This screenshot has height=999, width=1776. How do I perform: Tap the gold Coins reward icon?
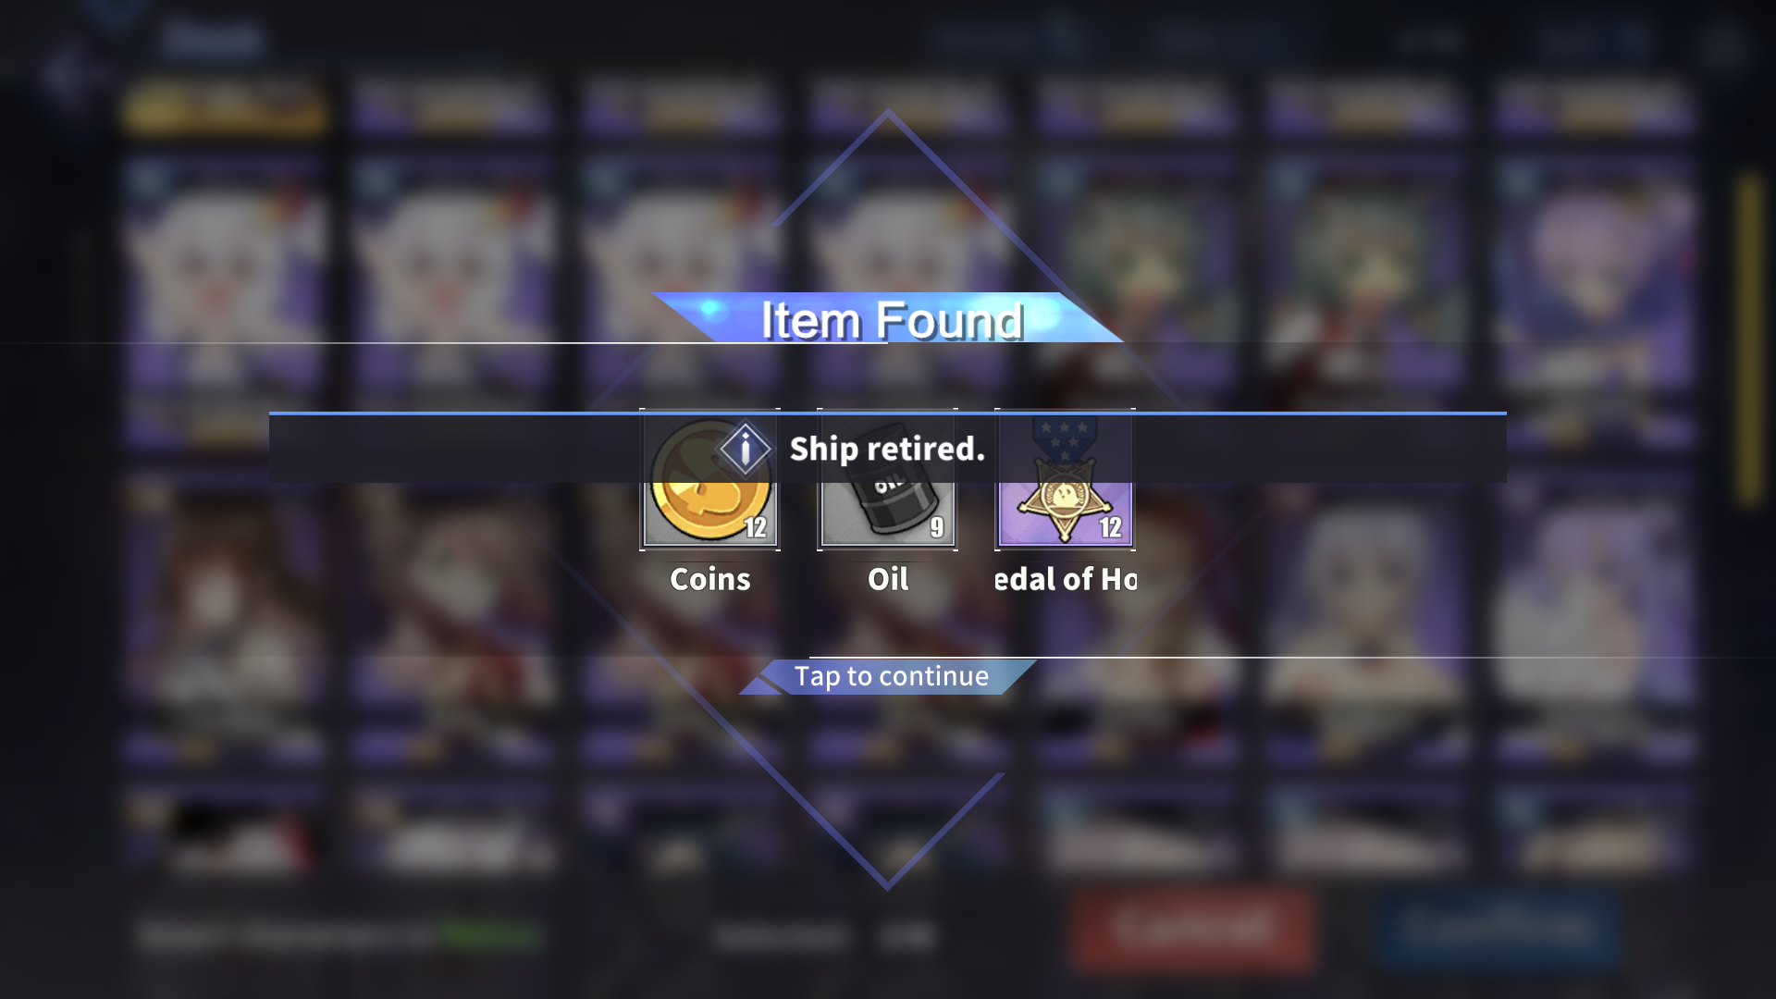709,480
